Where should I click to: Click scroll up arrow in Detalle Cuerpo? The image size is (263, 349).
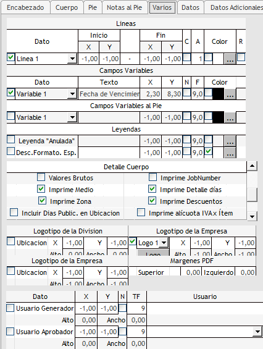tap(252, 166)
